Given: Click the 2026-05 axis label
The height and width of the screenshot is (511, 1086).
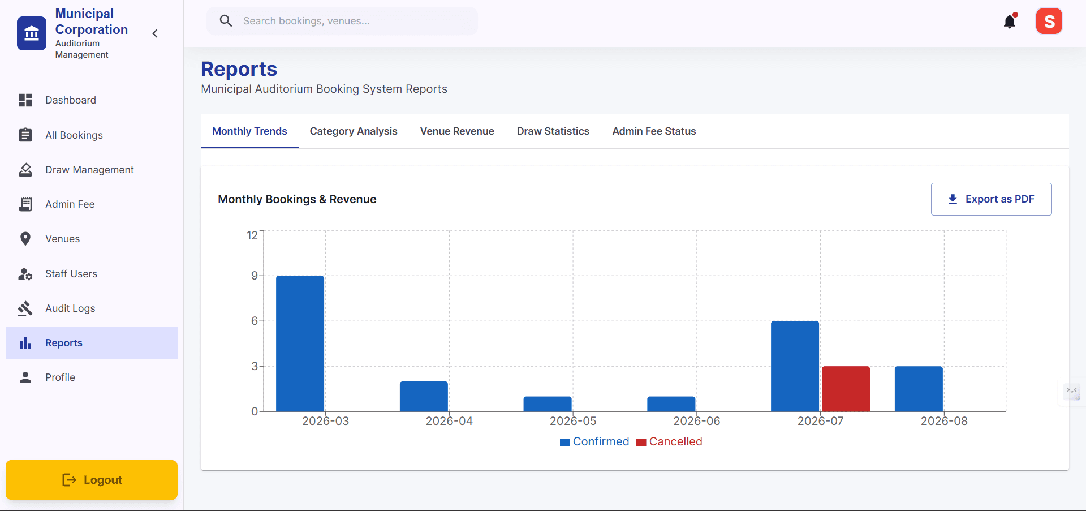Looking at the screenshot, I should [573, 421].
